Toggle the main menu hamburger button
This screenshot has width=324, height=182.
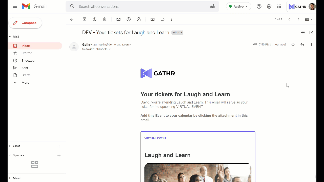coord(15,7)
